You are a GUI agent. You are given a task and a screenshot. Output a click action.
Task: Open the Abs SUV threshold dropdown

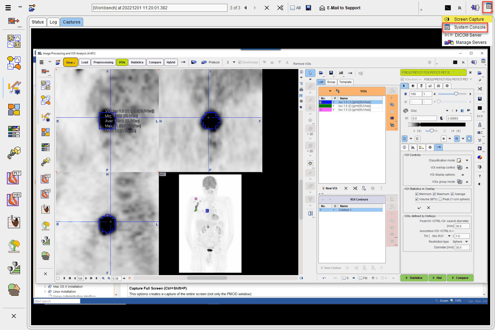(x=449, y=236)
